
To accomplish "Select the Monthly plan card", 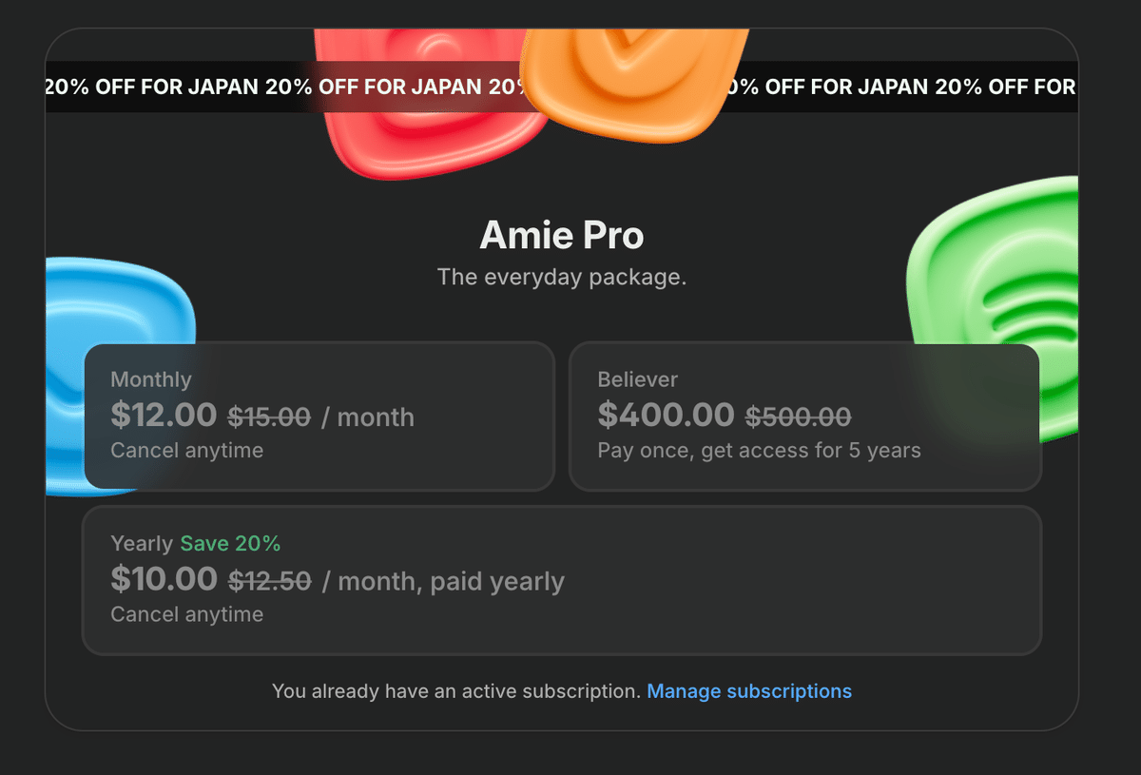I will pos(319,417).
